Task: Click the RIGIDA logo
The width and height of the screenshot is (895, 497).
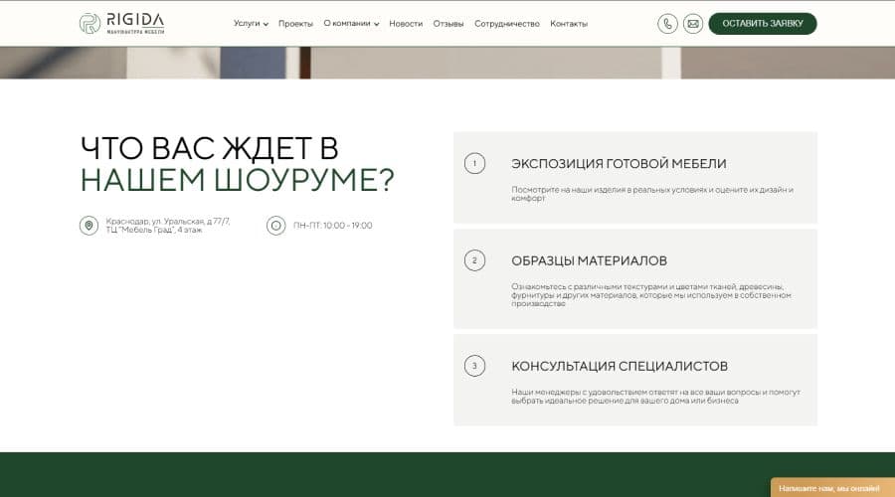Action: pyautogui.click(x=122, y=23)
